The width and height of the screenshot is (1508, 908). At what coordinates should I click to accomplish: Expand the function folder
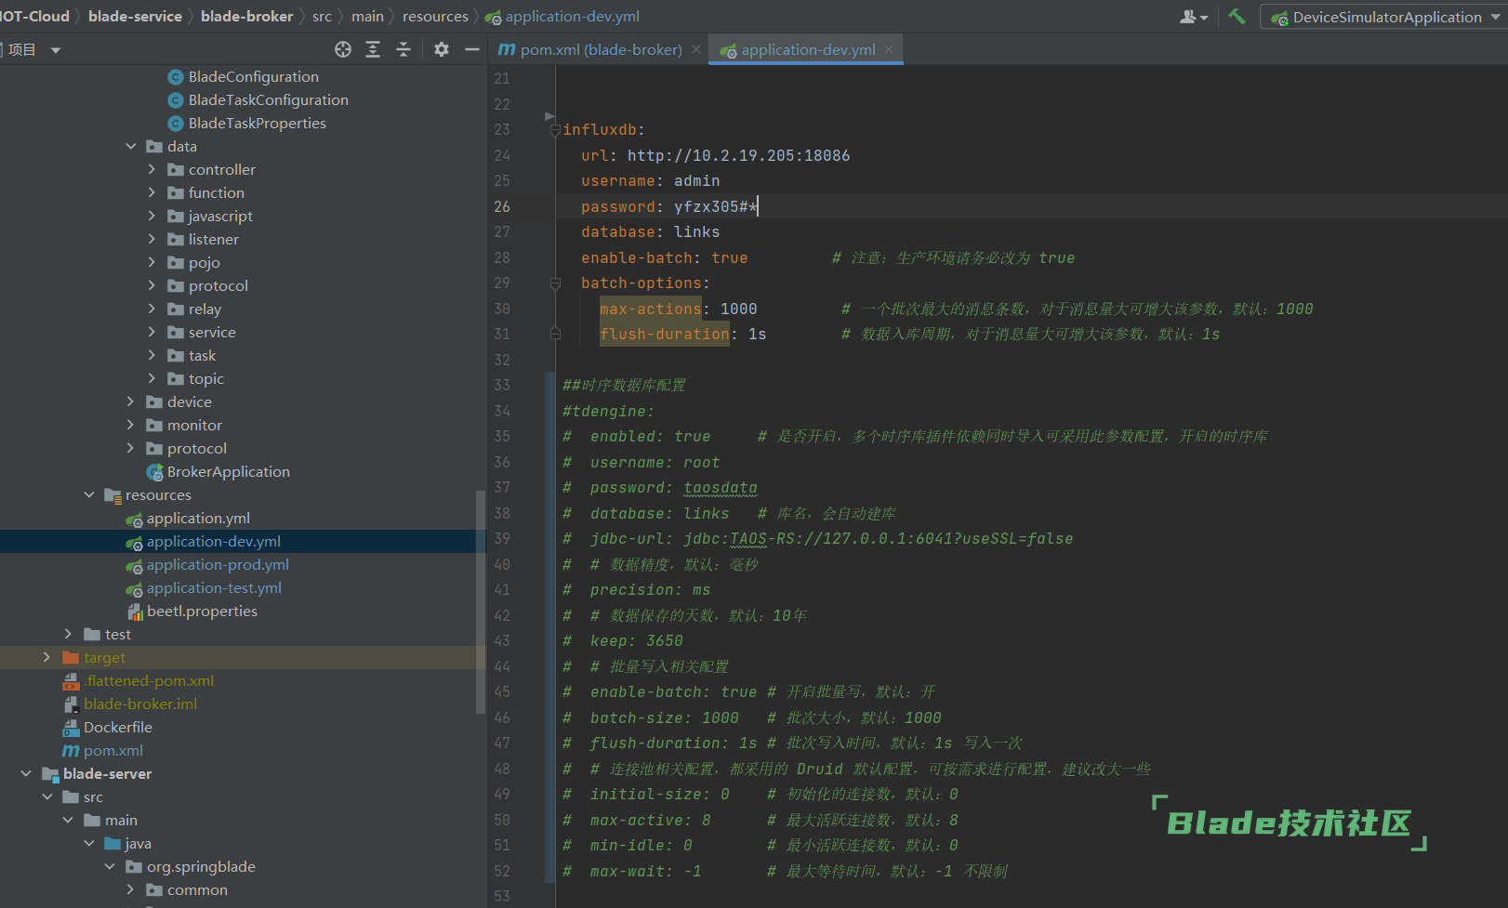pos(152,192)
